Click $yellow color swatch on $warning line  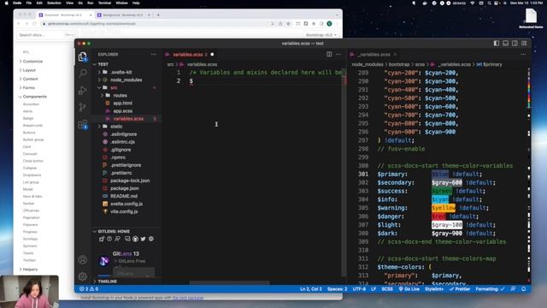[444, 208]
